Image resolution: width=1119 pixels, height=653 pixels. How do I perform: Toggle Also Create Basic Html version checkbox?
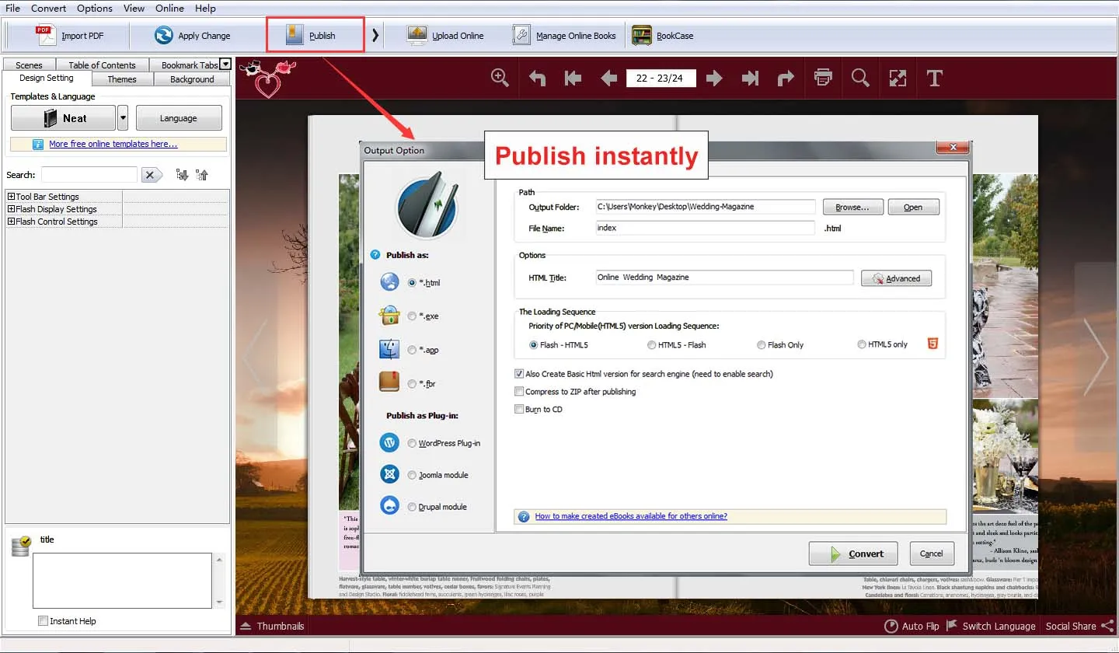tap(519, 374)
